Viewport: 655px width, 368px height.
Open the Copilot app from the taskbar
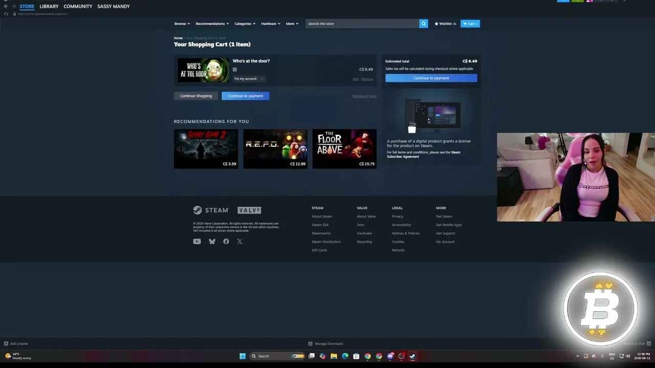(x=322, y=356)
